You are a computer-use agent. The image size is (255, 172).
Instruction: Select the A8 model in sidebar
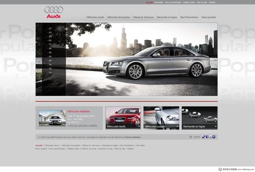[x=50, y=61]
